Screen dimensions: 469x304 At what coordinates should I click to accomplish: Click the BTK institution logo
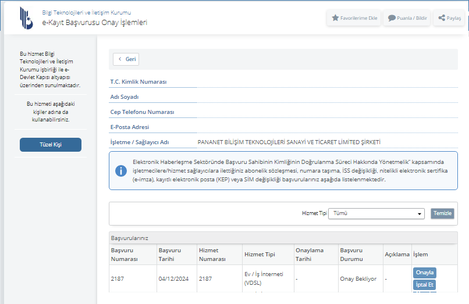(27, 17)
